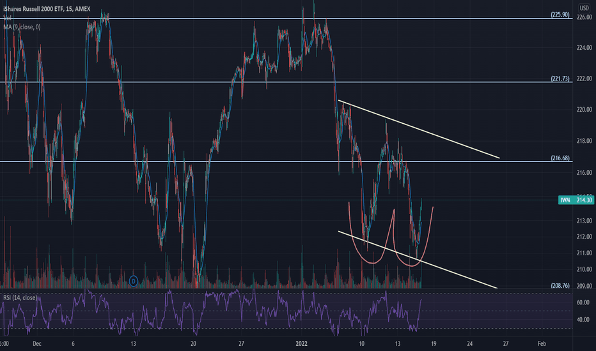Select the RSI (14, close) indicator label
596x351 pixels.
tap(20, 297)
